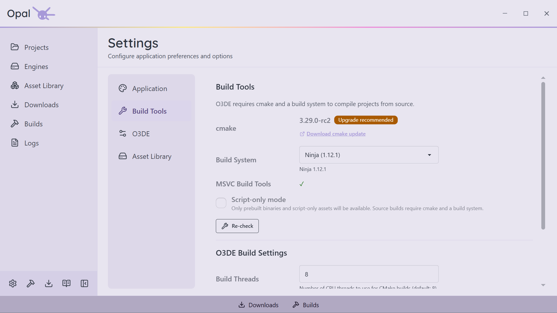Screen dimensions: 557x313
Task: Select the Asset Library settings tab
Action: click(151, 156)
